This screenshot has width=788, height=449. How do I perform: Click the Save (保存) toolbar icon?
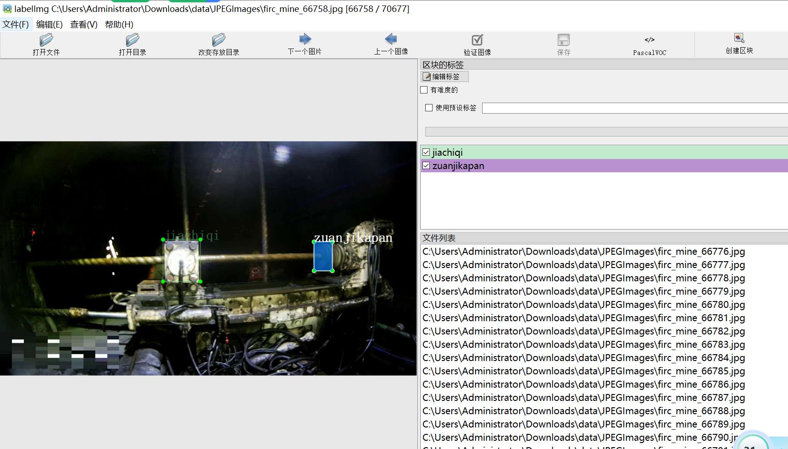pyautogui.click(x=563, y=40)
